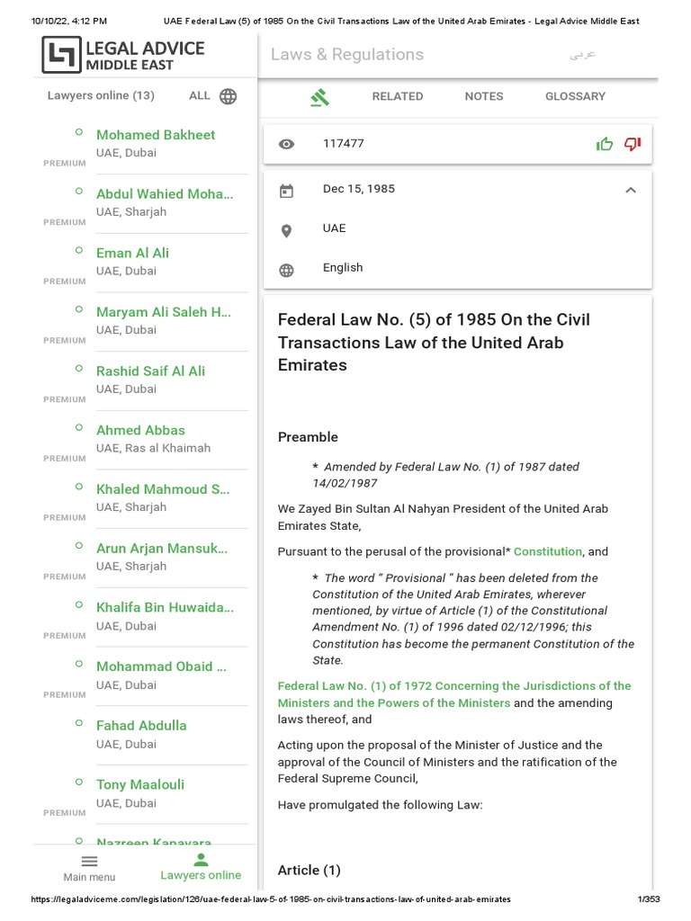Viewport: 691px width, 921px height.
Task: Open the Constitution link
Action: tap(548, 551)
